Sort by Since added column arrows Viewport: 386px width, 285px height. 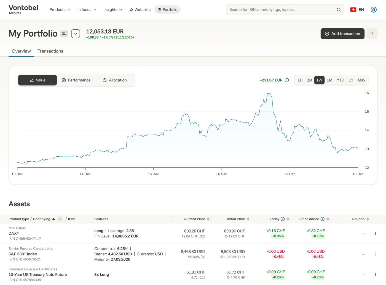[328, 219]
